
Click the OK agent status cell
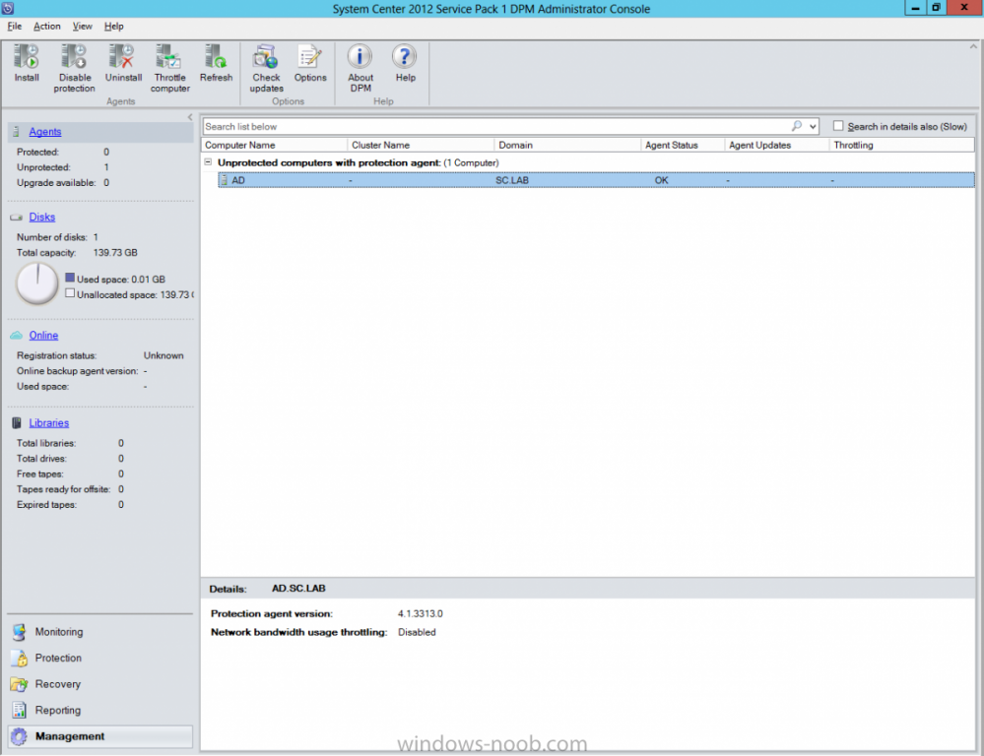click(662, 180)
